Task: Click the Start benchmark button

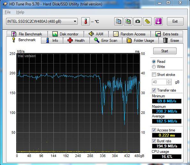Action: tap(165, 51)
